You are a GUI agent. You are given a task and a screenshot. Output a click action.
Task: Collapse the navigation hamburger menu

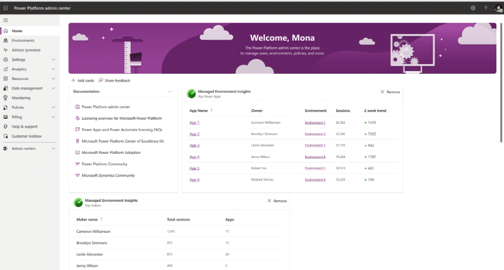6,20
